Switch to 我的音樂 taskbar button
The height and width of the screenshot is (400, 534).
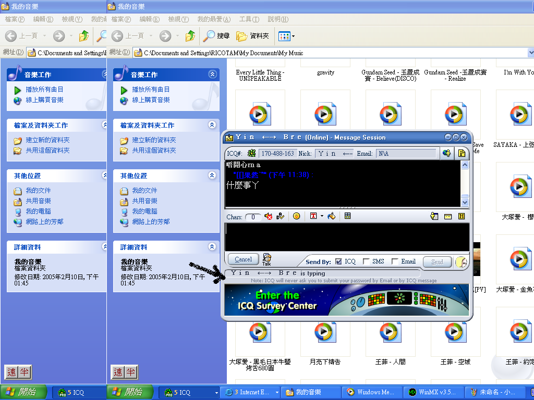311,392
